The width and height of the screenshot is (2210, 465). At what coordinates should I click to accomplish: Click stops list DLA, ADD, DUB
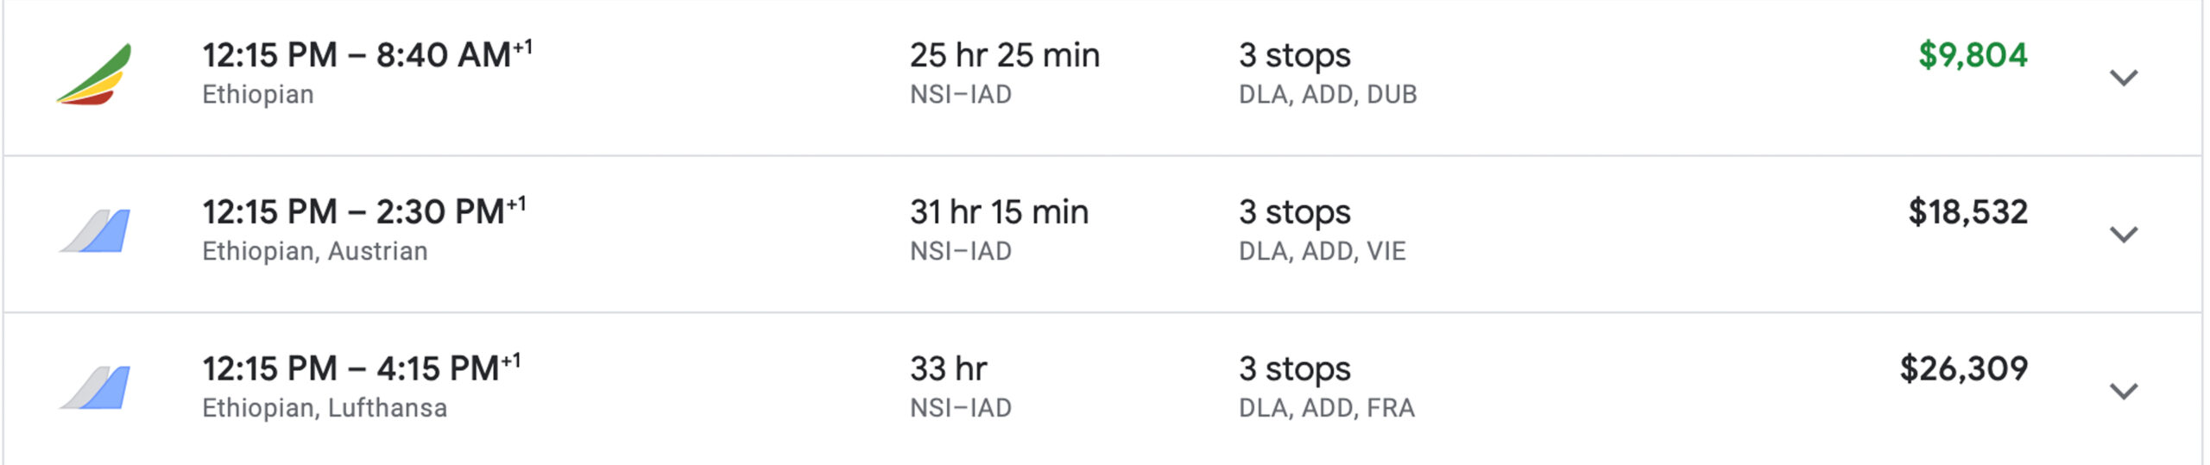1328,94
